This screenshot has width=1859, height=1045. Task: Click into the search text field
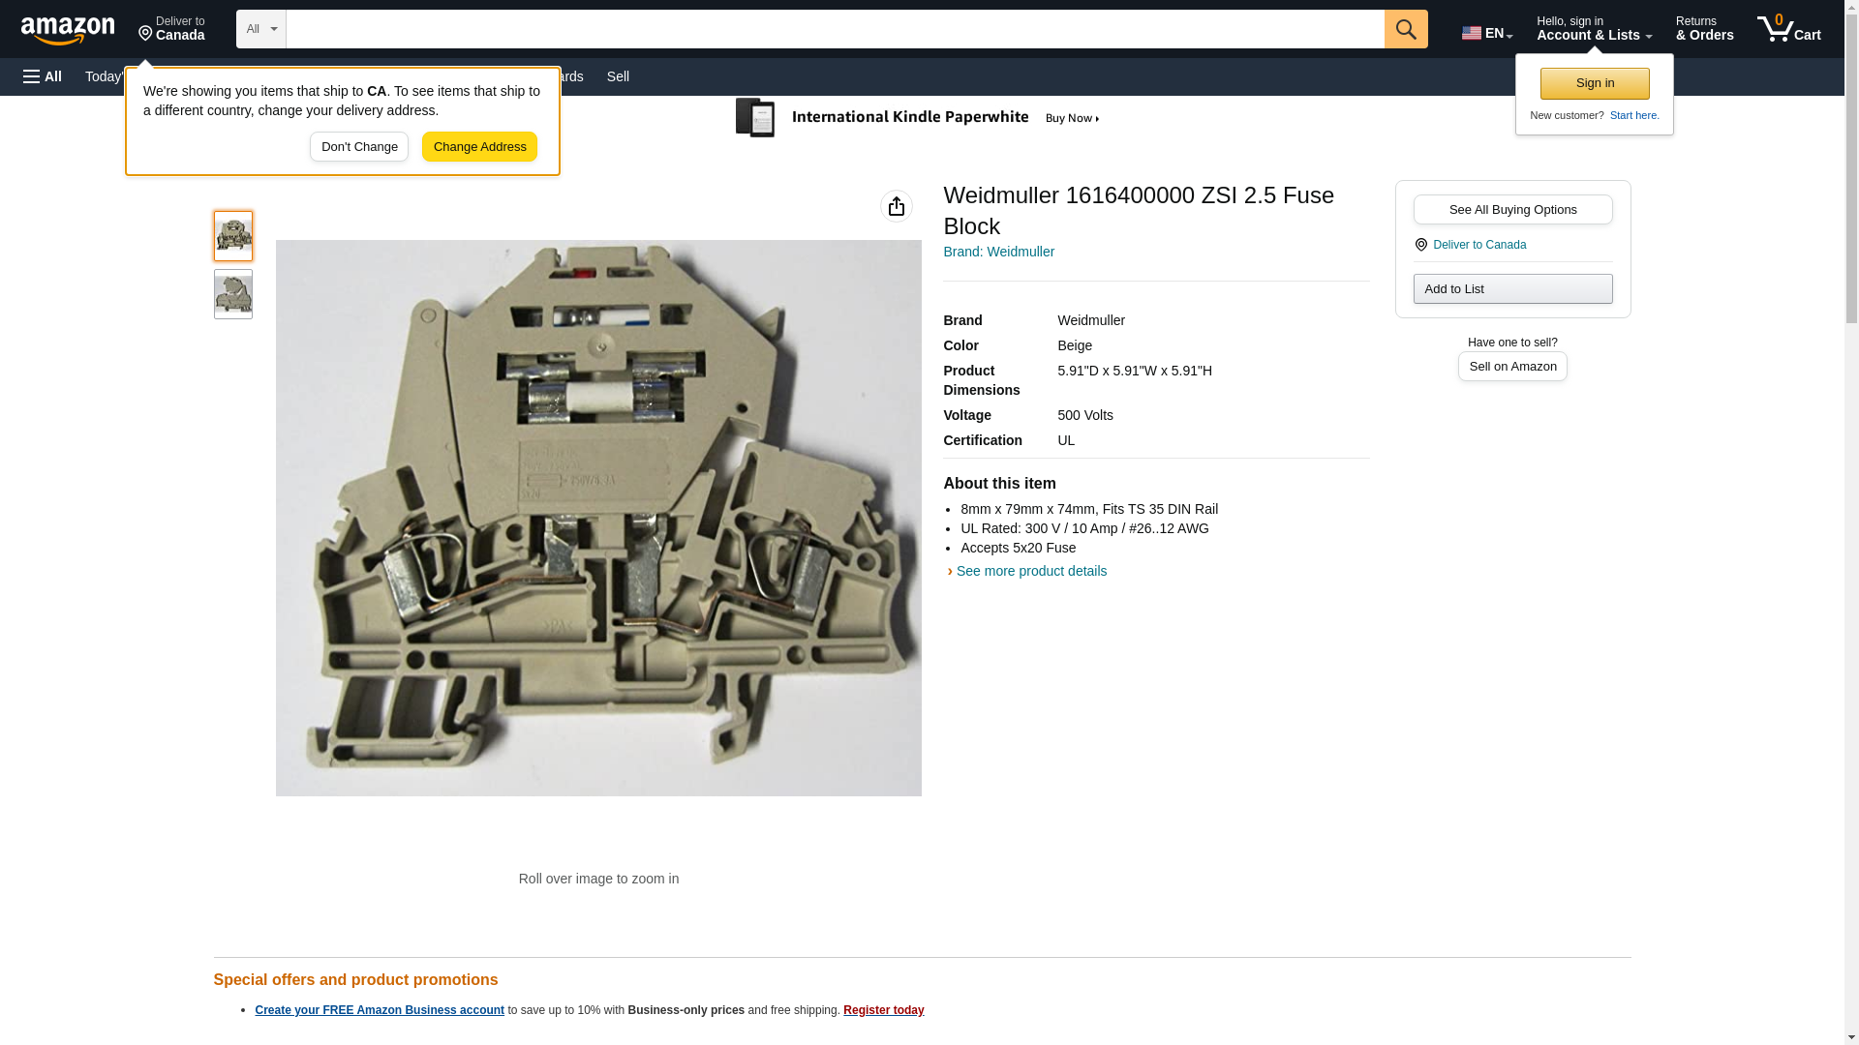tap(833, 29)
